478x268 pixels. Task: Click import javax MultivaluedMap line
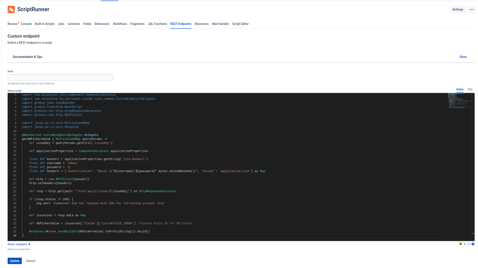56,123
